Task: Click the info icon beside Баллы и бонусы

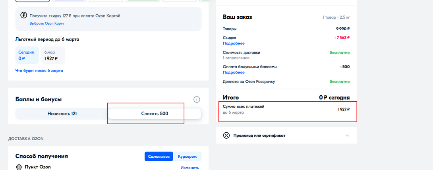Action: pos(197,99)
